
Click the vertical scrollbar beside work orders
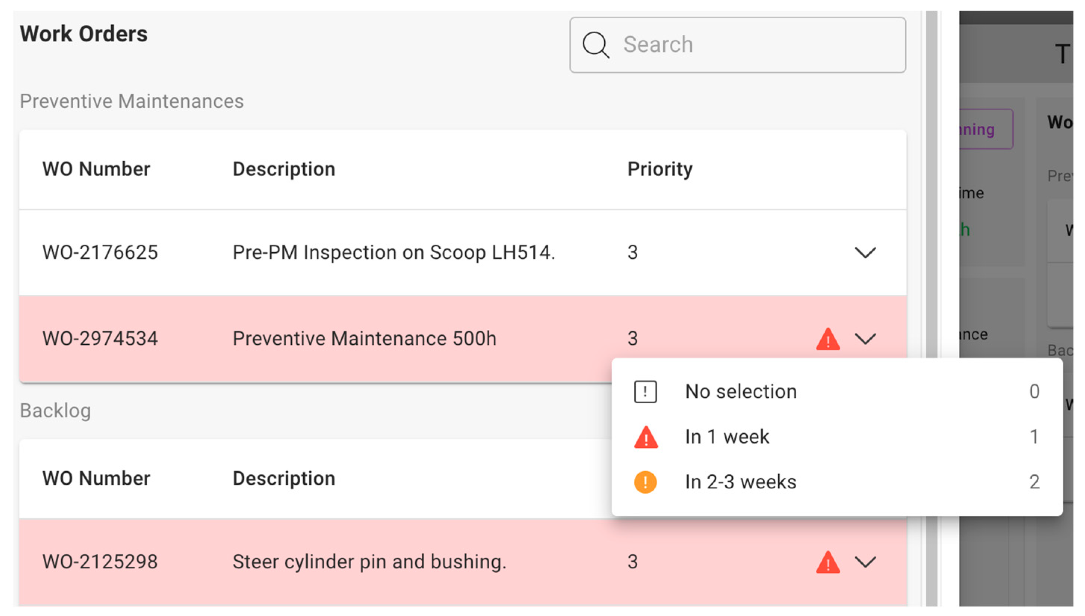tap(931, 296)
